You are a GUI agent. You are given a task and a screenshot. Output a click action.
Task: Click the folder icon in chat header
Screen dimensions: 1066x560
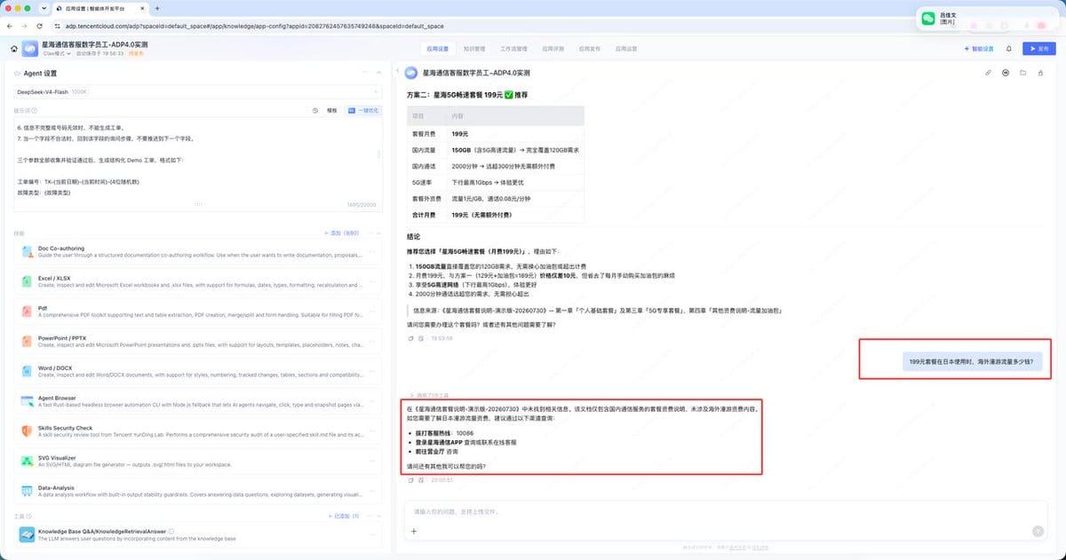tap(1022, 73)
